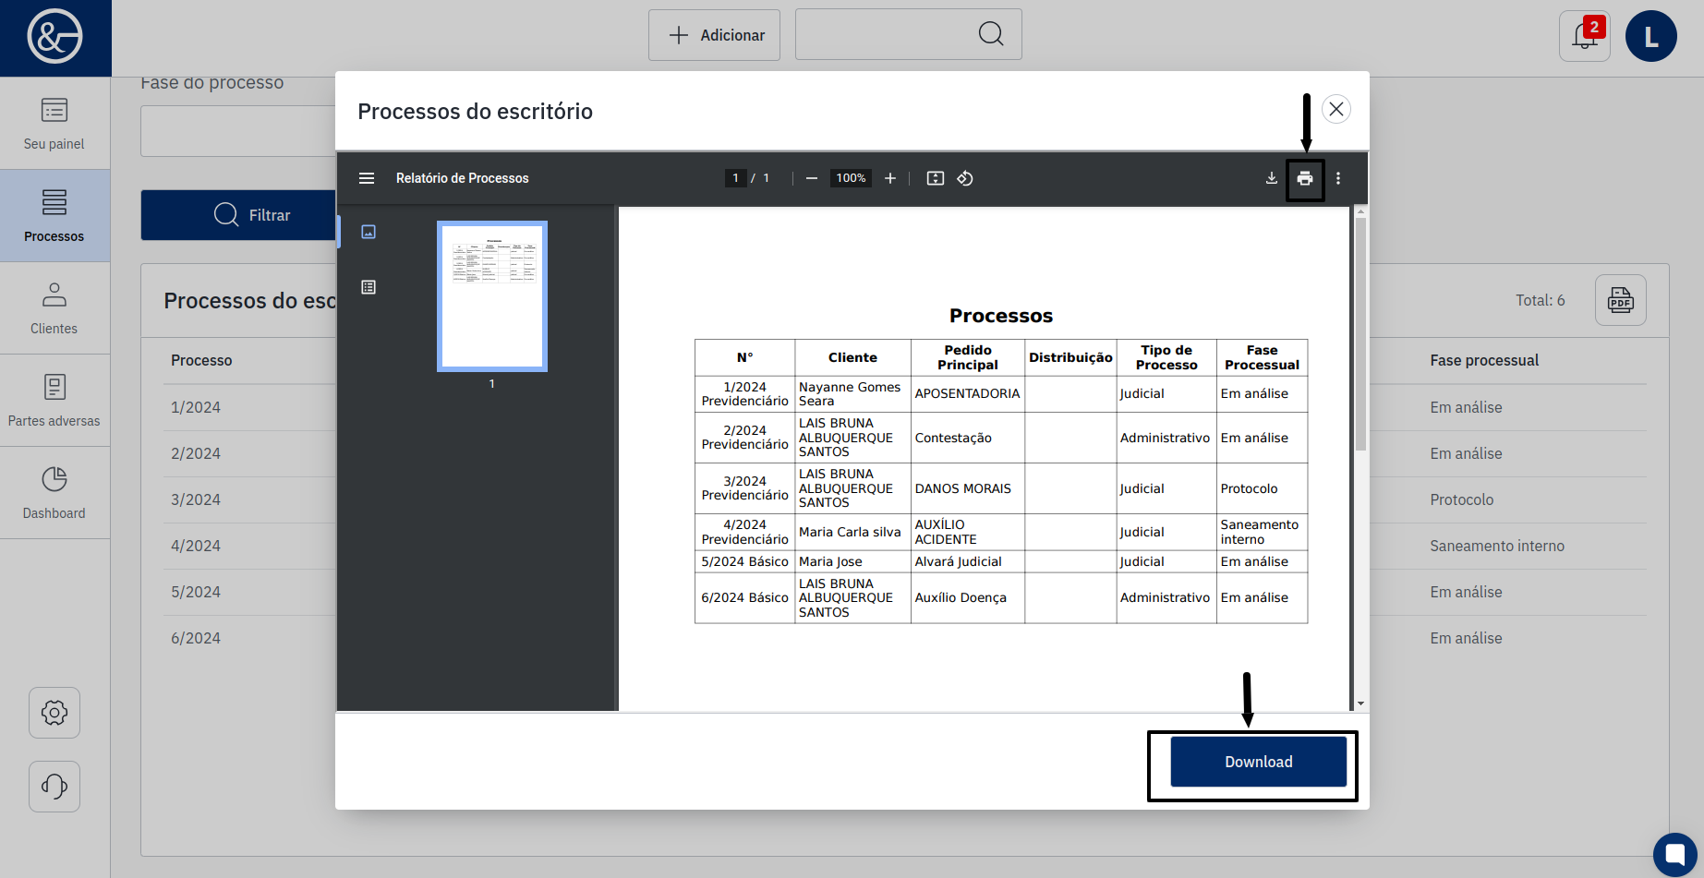Click the ampersand logo in the top-left corner
This screenshot has width=1704, height=878.
pyautogui.click(x=54, y=37)
